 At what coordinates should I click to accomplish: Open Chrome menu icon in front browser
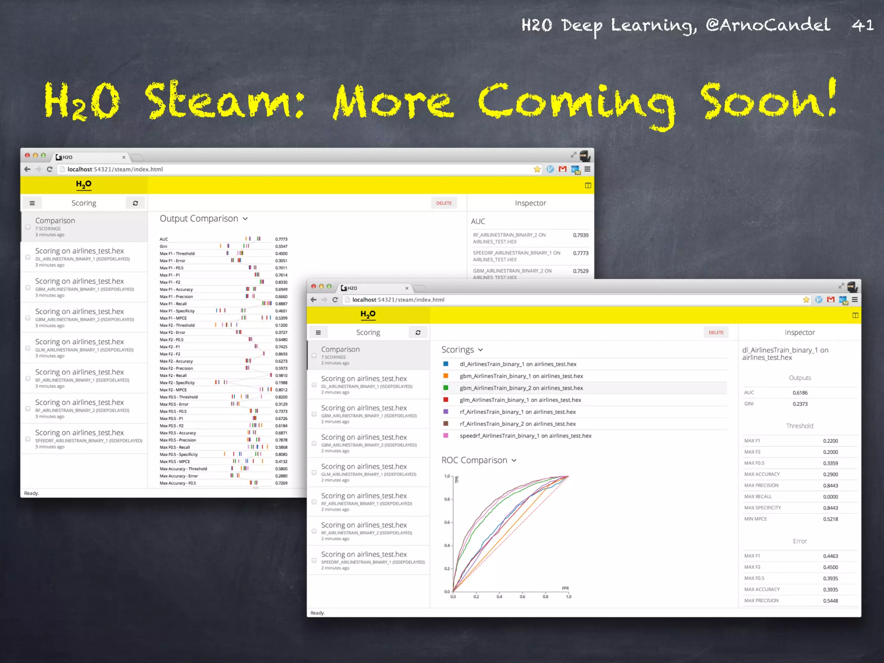[x=855, y=300]
